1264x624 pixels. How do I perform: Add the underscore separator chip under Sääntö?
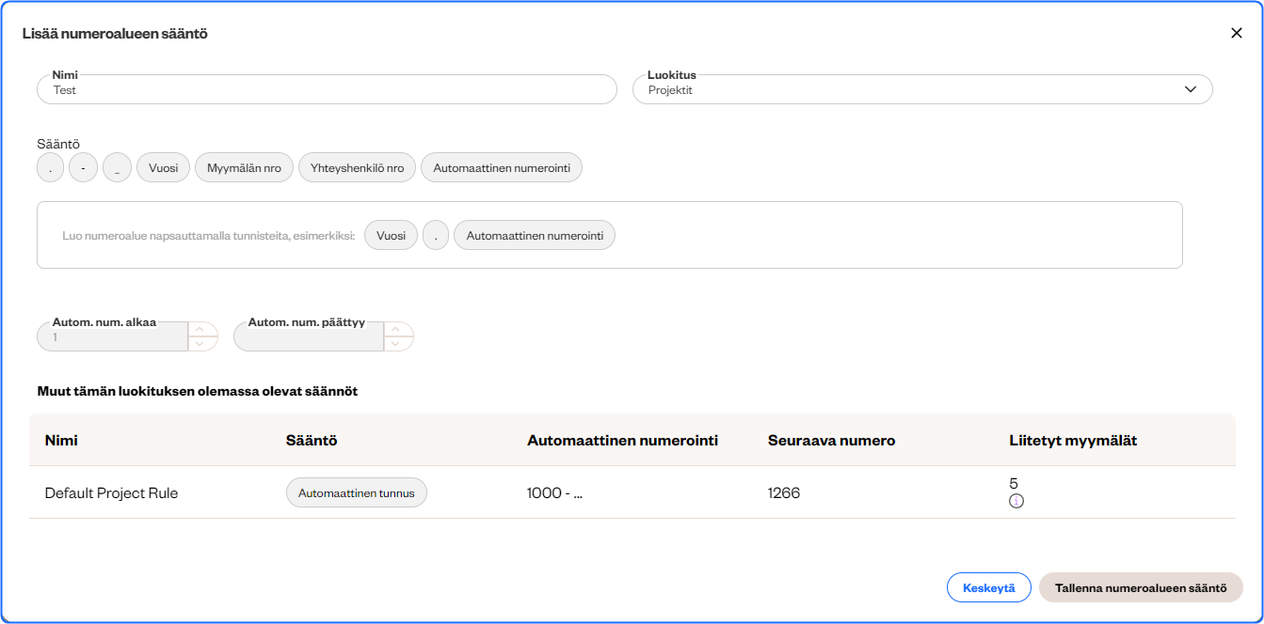pos(117,168)
